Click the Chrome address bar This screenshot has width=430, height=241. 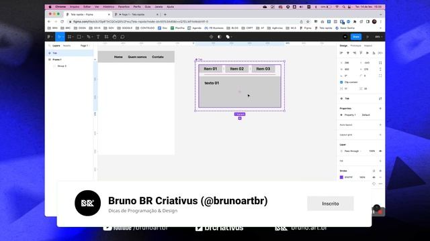click(183, 21)
